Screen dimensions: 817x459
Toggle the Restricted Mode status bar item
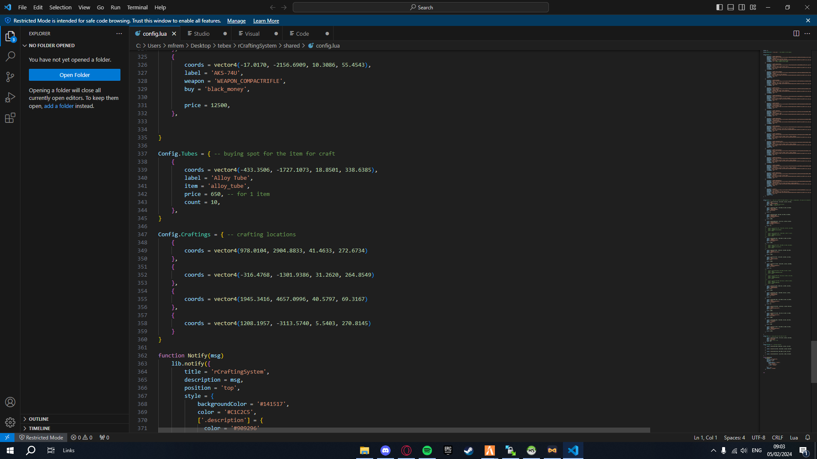click(x=41, y=437)
